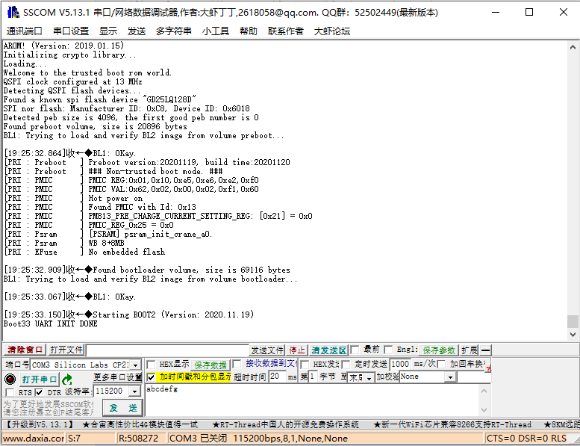Click the empty checksum result field after None
Viewport: 580px width, 446px height.
[x=474, y=377]
